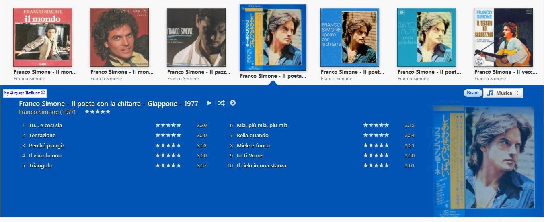
Task: Open the Il vecchio del carrozzone album cover
Action: tap(503, 37)
